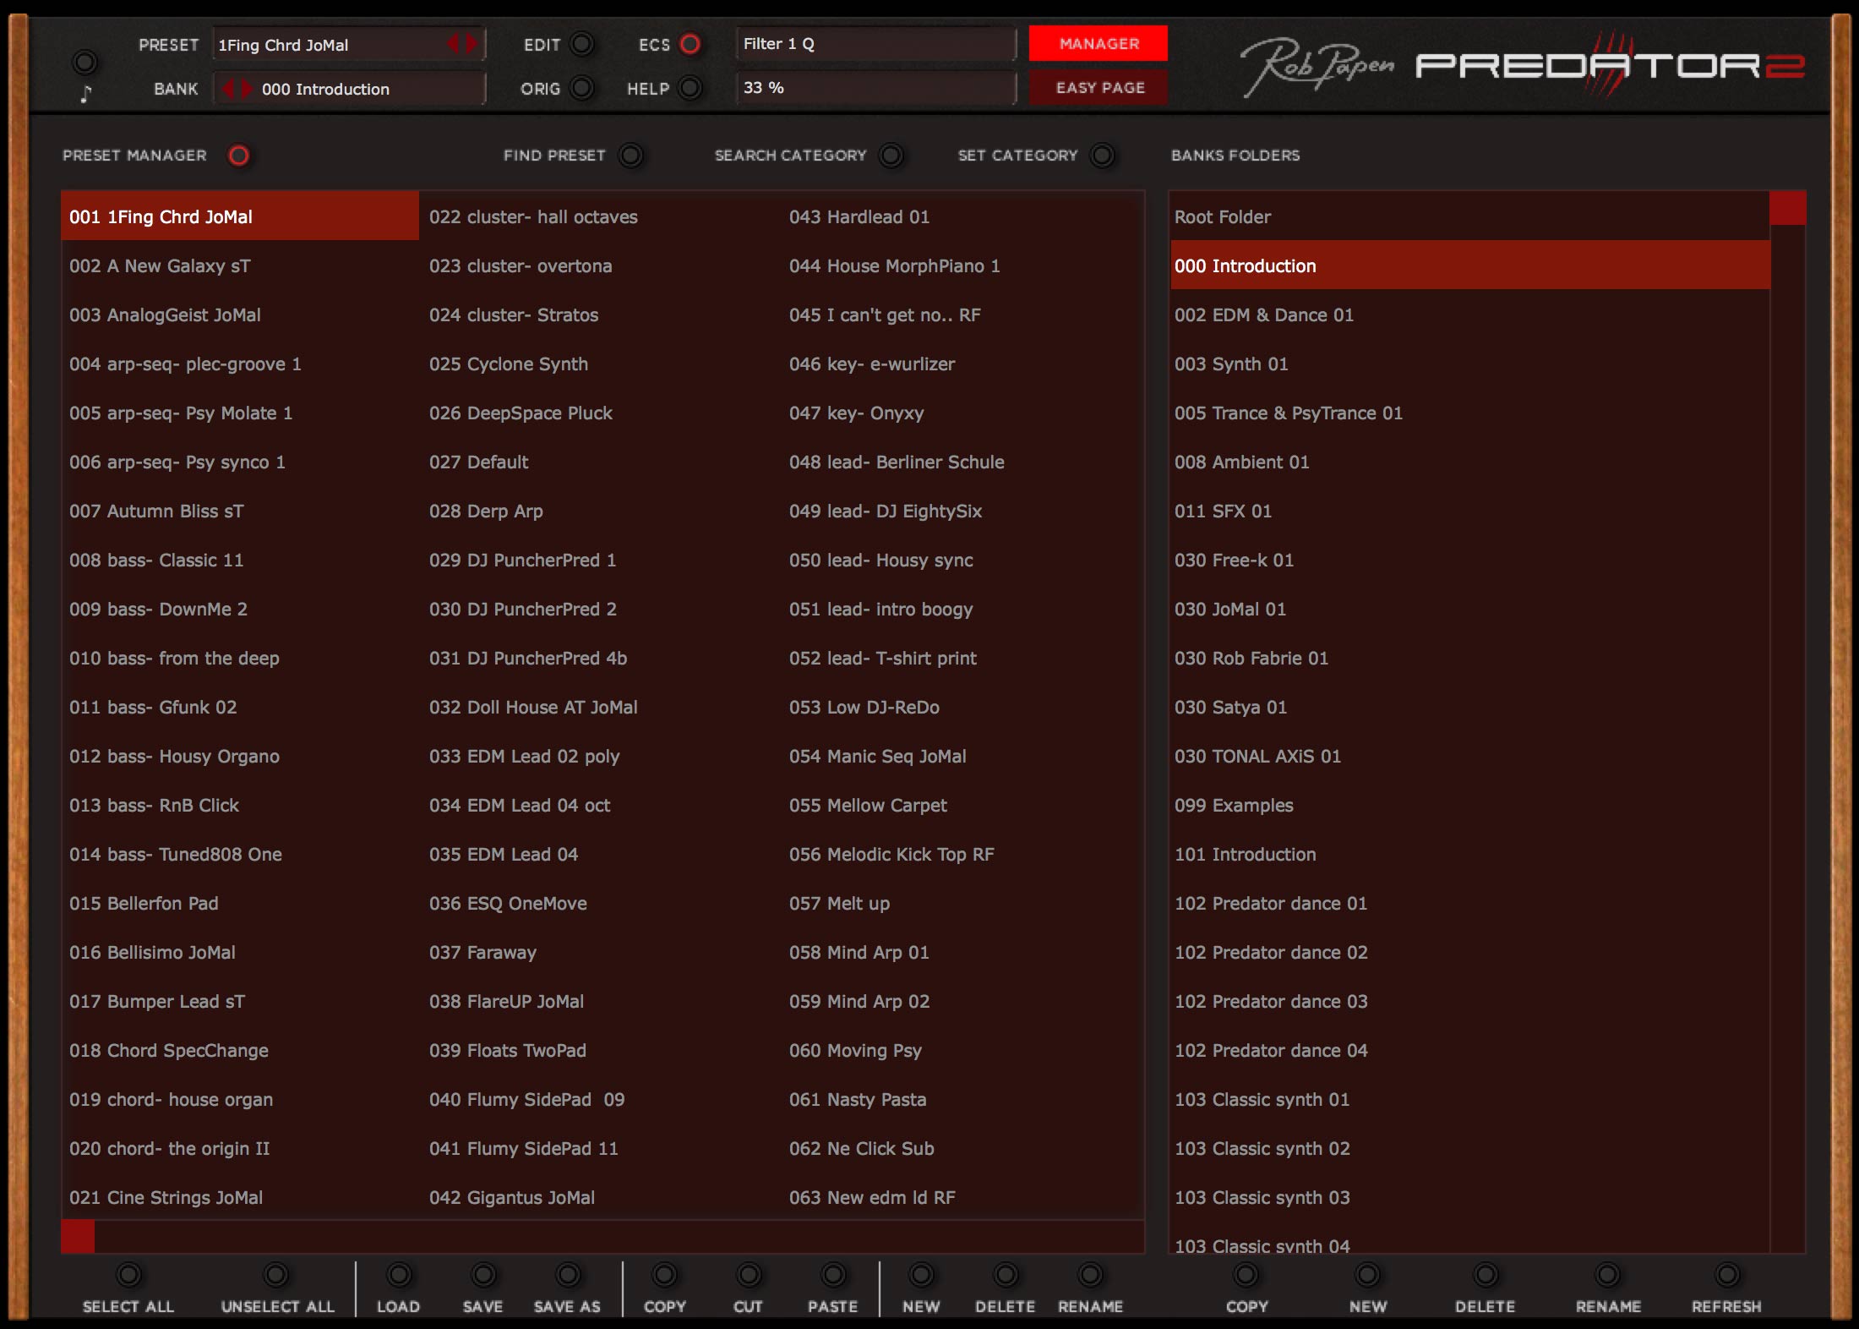Select preset 061 Nasty Pasta
The width and height of the screenshot is (1859, 1329).
pos(962,1099)
